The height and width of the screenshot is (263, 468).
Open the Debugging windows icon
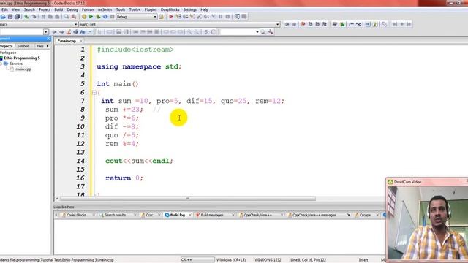237,17
